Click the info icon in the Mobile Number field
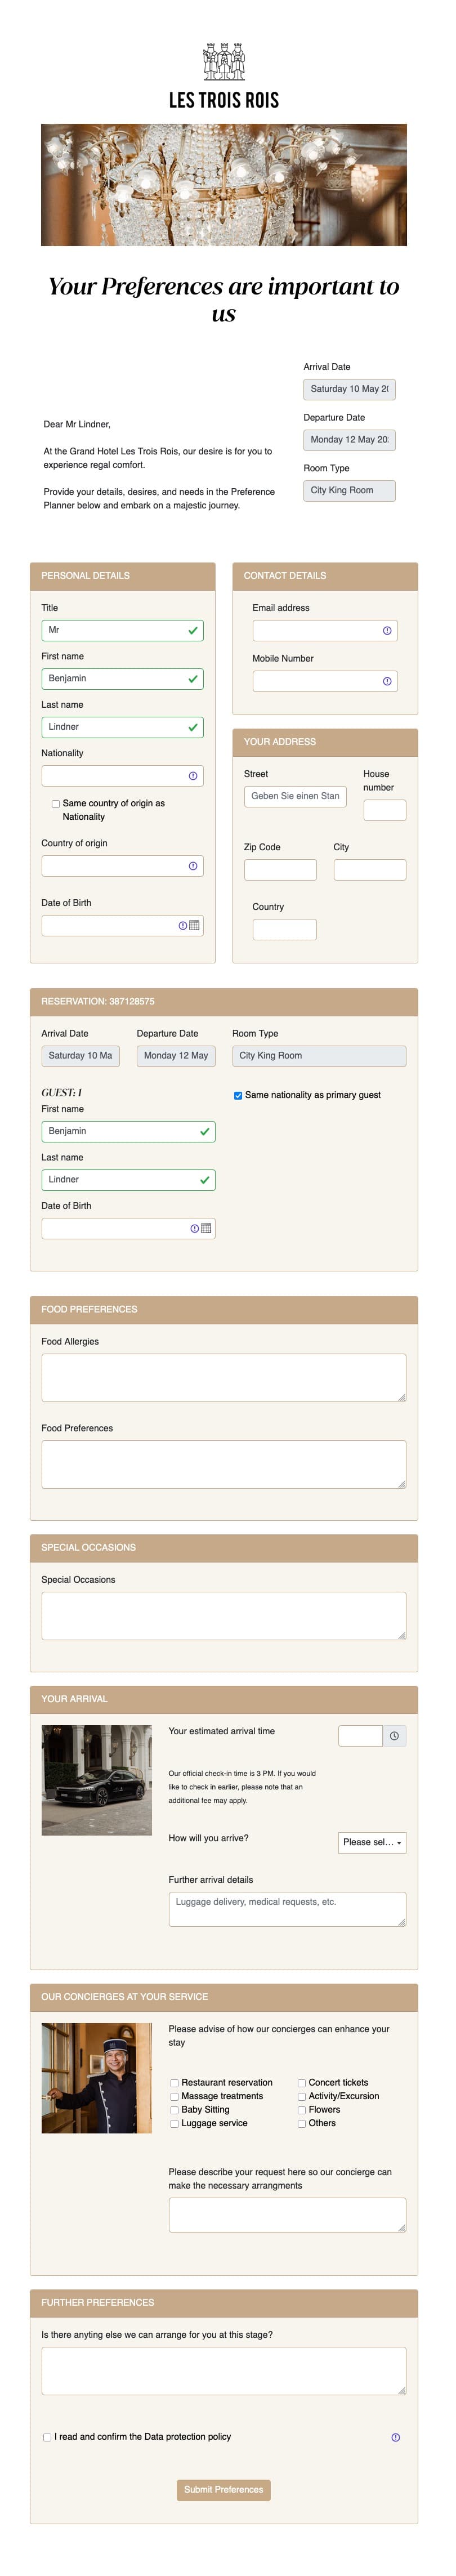Viewport: 456px width, 2576px height. [x=388, y=681]
